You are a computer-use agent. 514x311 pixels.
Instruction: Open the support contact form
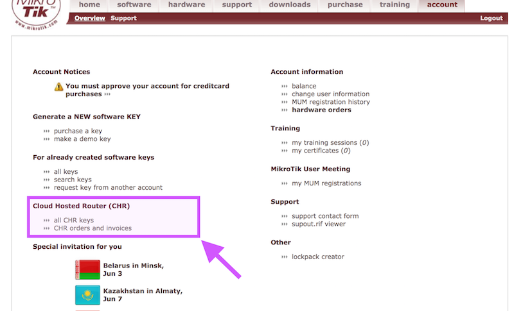click(325, 216)
